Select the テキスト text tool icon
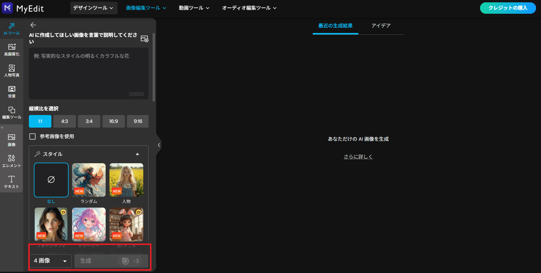541x273 pixels. 12,182
